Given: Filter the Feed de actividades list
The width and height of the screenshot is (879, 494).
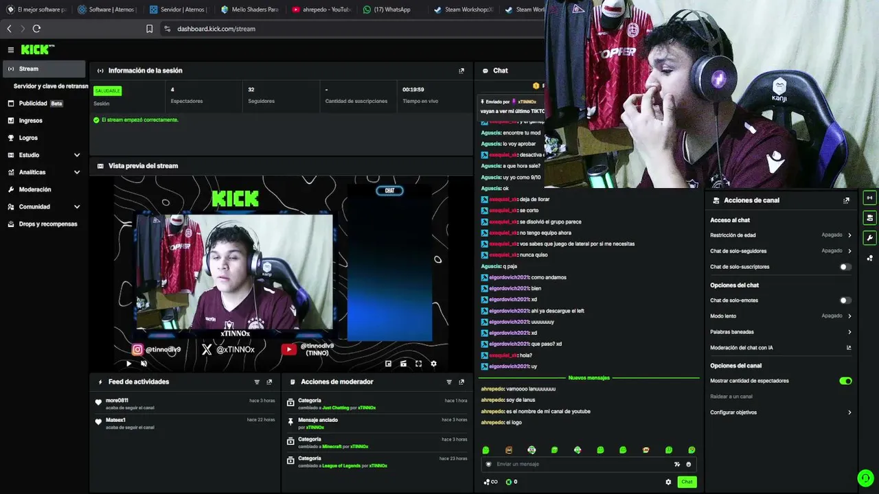Looking at the screenshot, I should pos(257,382).
